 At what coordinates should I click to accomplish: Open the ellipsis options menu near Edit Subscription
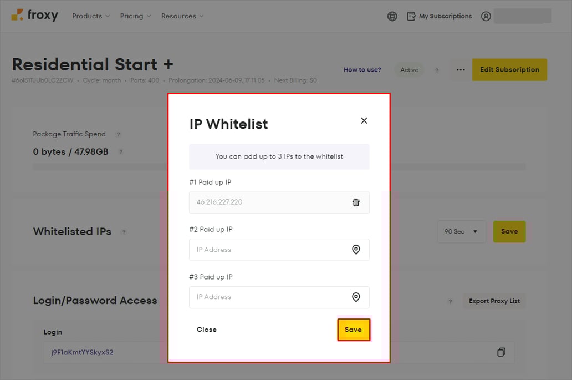pyautogui.click(x=460, y=70)
